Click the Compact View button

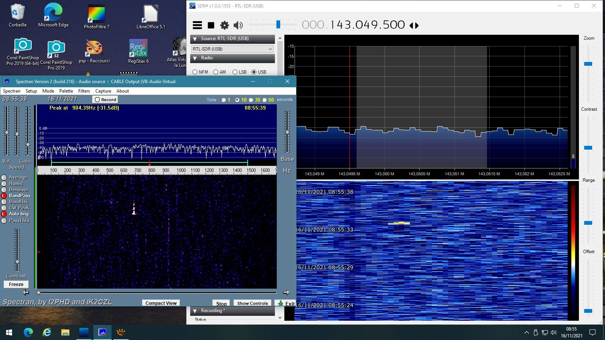(x=161, y=303)
